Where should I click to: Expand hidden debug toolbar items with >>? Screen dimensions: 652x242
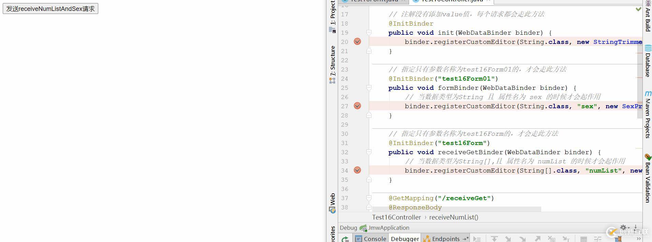click(638, 239)
